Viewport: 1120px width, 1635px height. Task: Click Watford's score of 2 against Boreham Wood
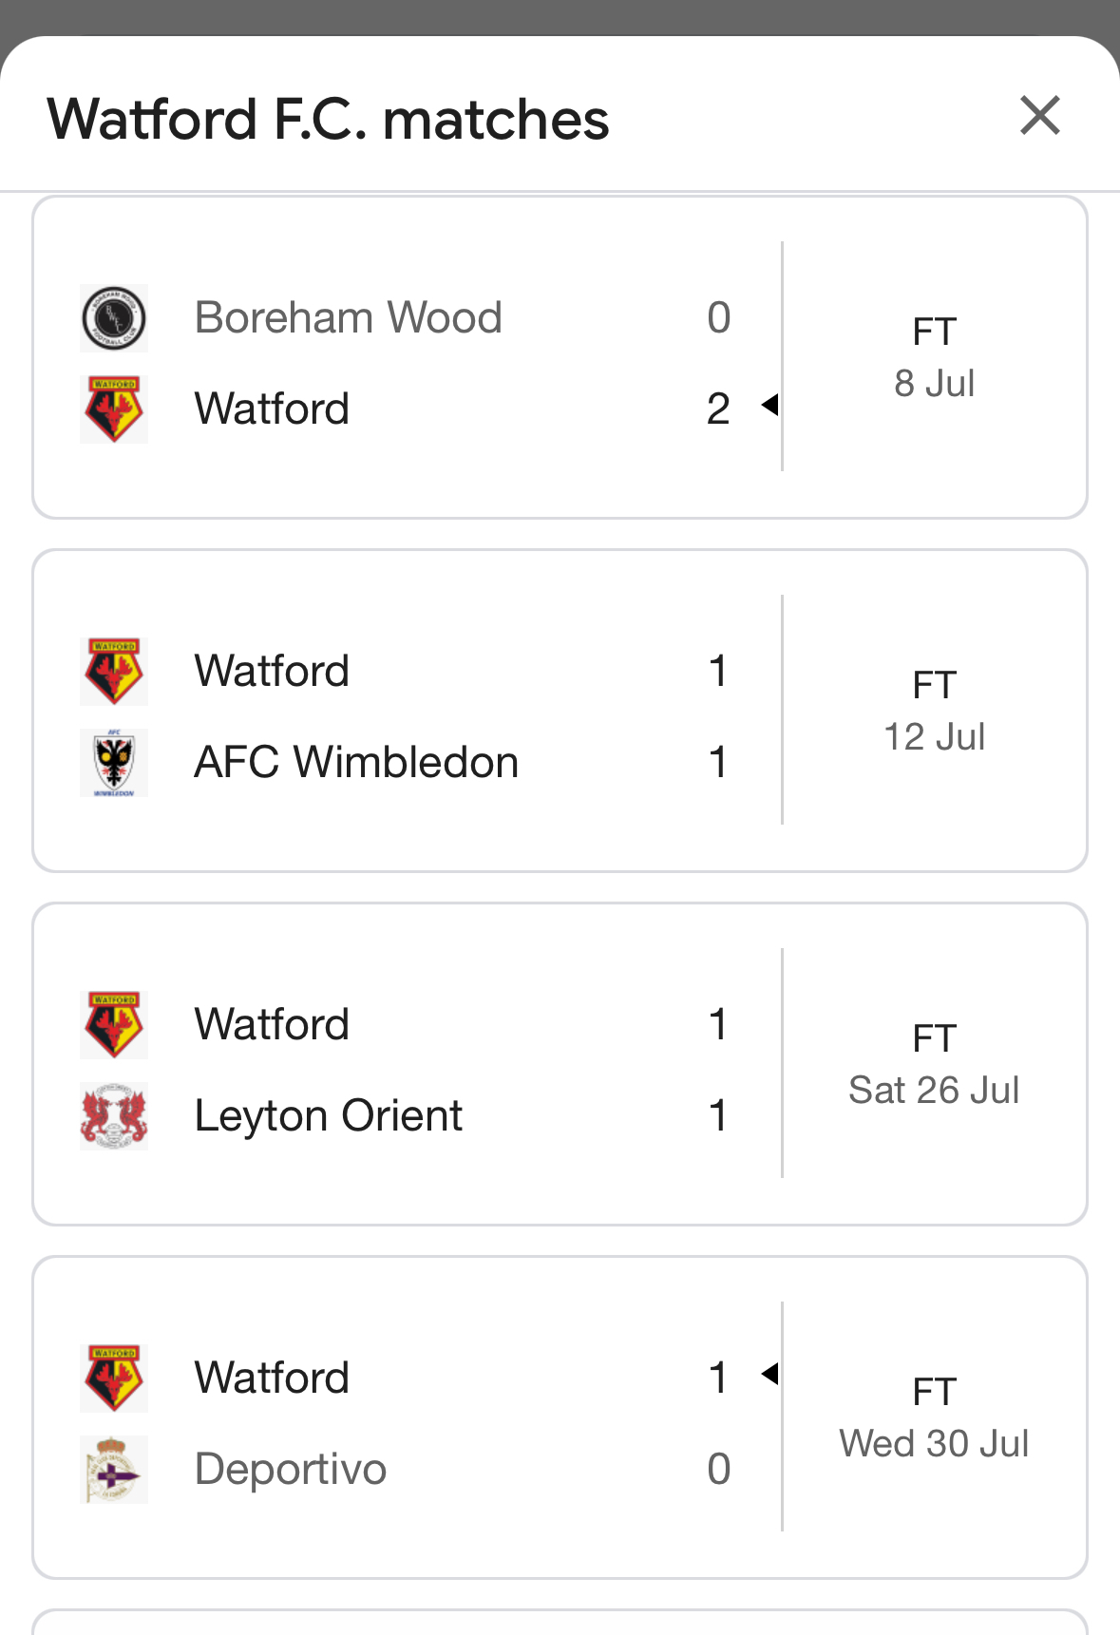pyautogui.click(x=718, y=409)
